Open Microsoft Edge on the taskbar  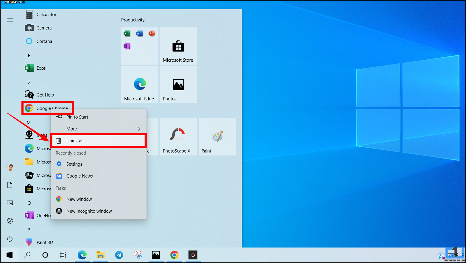pos(82,255)
